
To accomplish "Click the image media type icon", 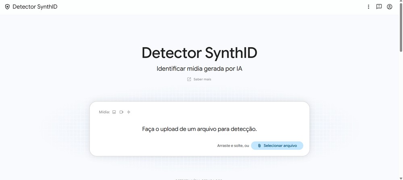I will pos(114,112).
